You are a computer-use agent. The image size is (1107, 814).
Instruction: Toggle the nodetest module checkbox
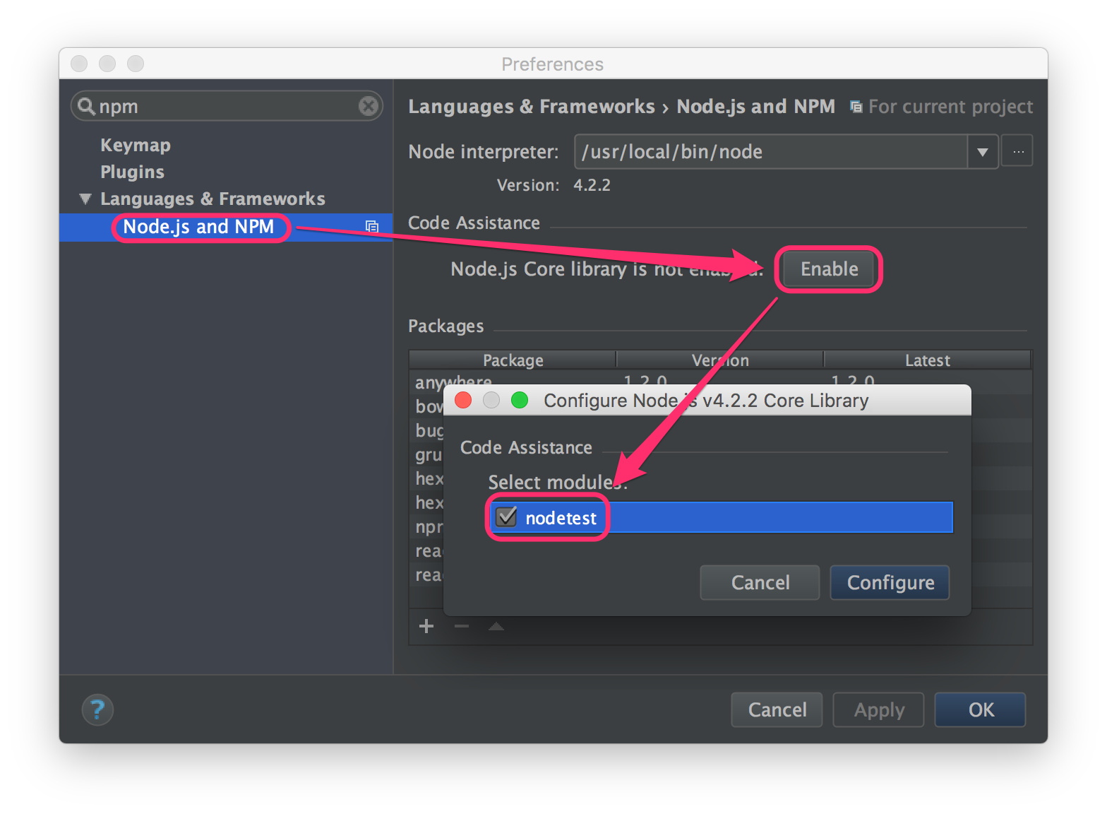[506, 517]
